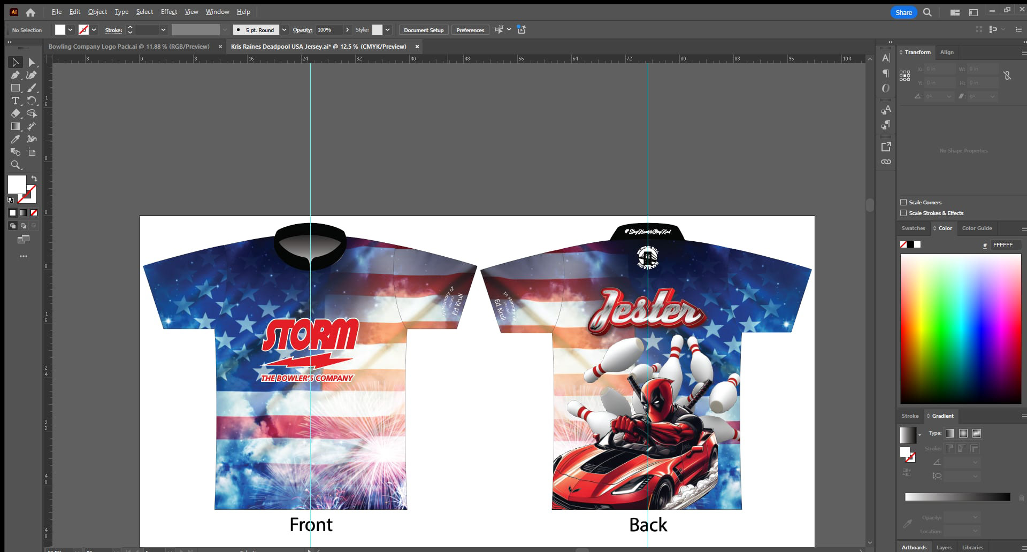Click the color spectrum picker

[x=961, y=329]
